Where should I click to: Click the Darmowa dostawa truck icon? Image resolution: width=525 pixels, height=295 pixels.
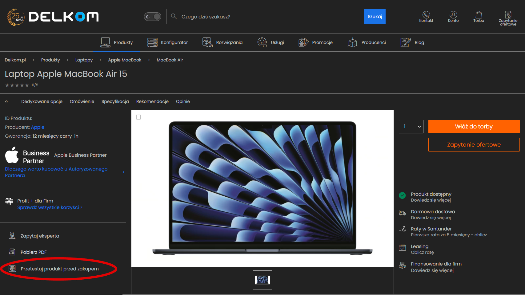(x=402, y=213)
